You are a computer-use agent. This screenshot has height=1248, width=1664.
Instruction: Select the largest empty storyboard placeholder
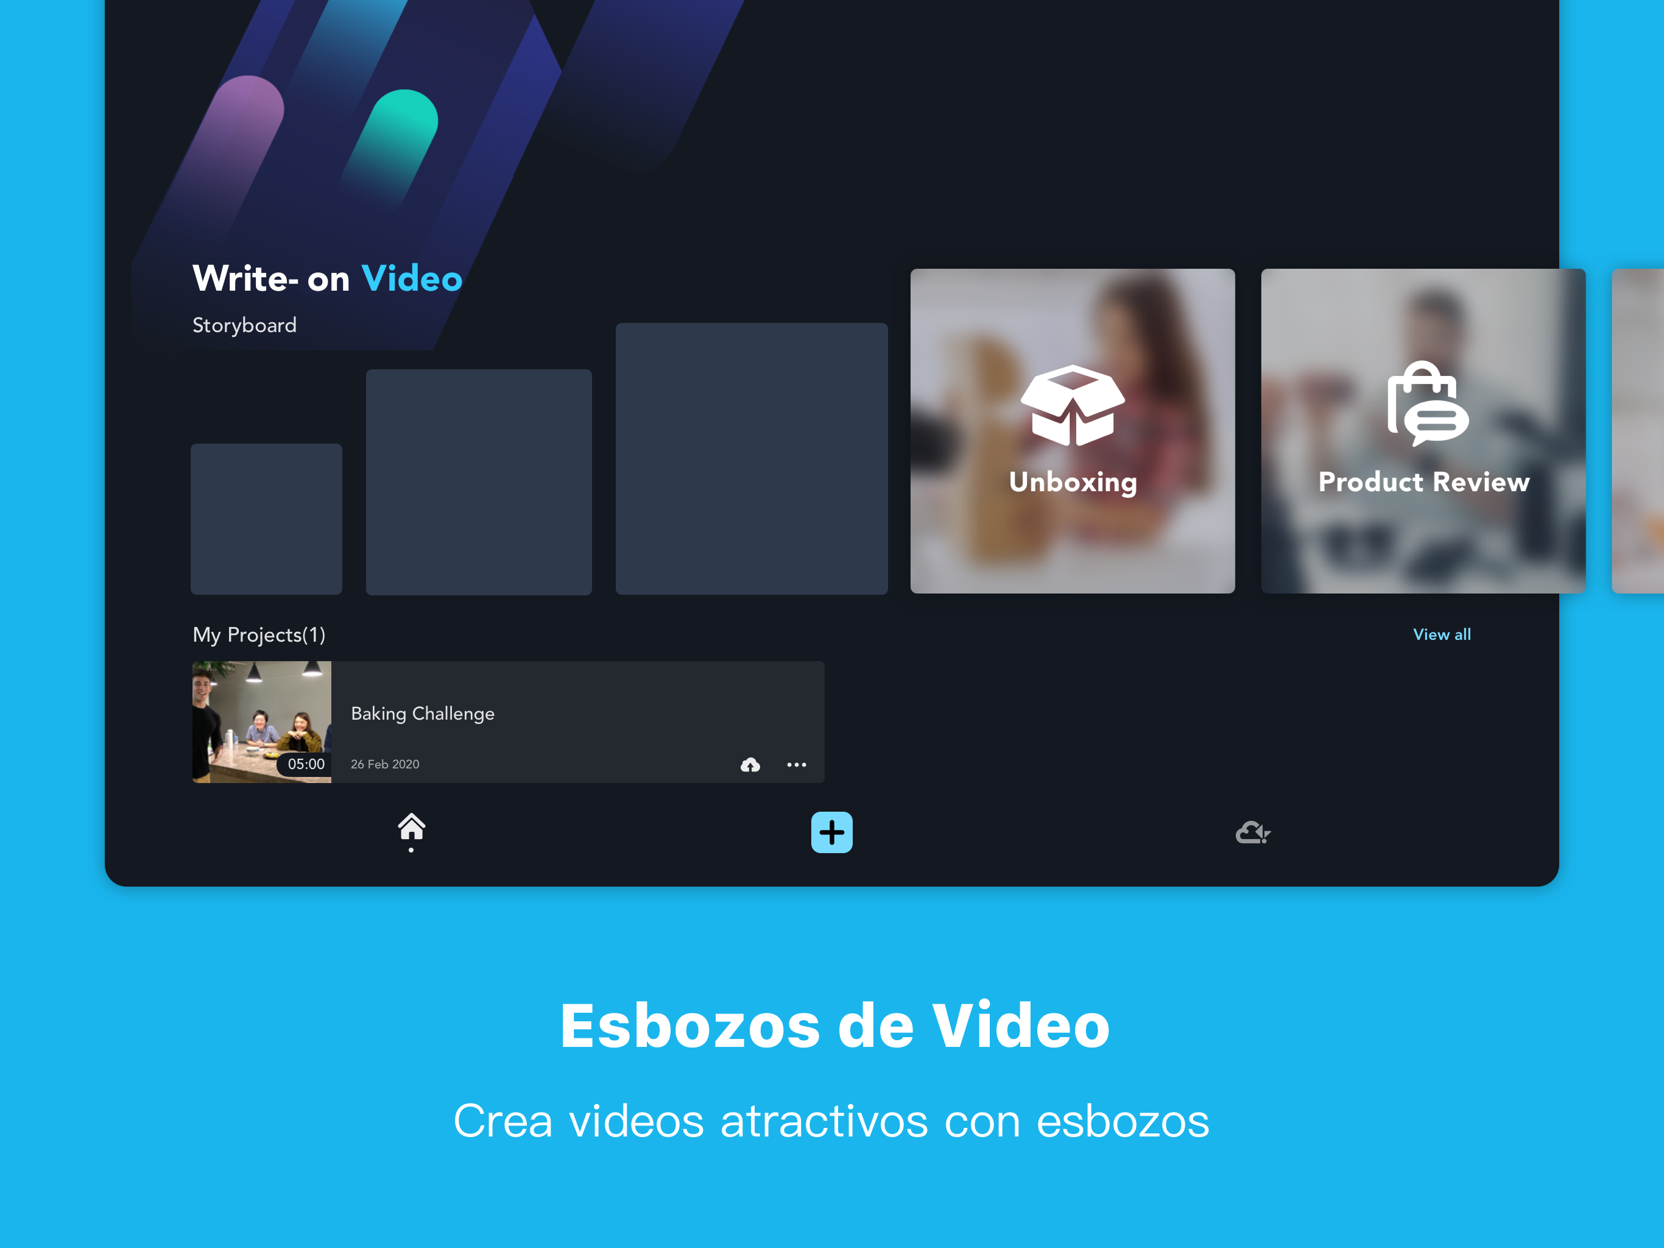click(751, 458)
